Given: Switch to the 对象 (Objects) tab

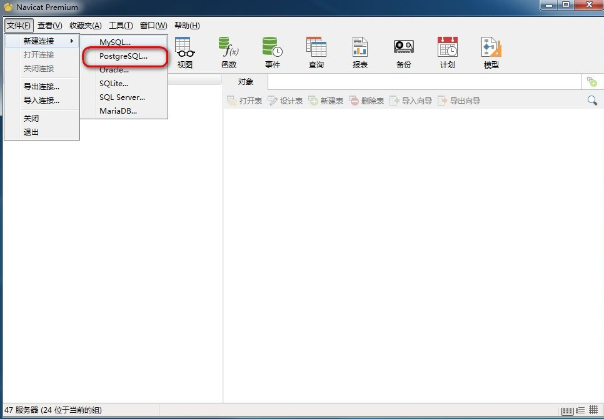Looking at the screenshot, I should click(245, 82).
